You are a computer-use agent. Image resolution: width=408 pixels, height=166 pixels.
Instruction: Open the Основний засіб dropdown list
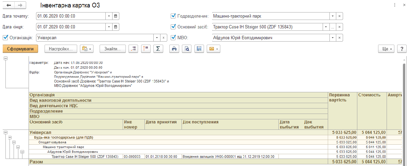[326, 27]
